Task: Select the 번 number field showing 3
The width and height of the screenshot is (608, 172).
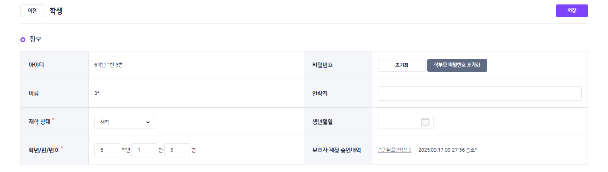Action: click(x=177, y=150)
